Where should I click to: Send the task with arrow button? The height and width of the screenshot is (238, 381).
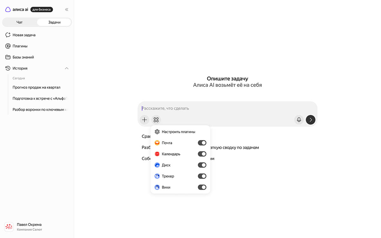click(311, 120)
